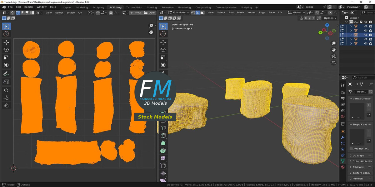
Task: Toggle camera view icon in 3D viewport
Action: pyautogui.click(x=334, y=56)
